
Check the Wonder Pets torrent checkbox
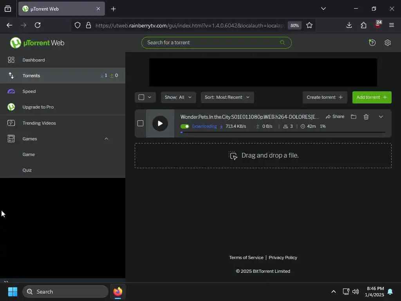140,123
